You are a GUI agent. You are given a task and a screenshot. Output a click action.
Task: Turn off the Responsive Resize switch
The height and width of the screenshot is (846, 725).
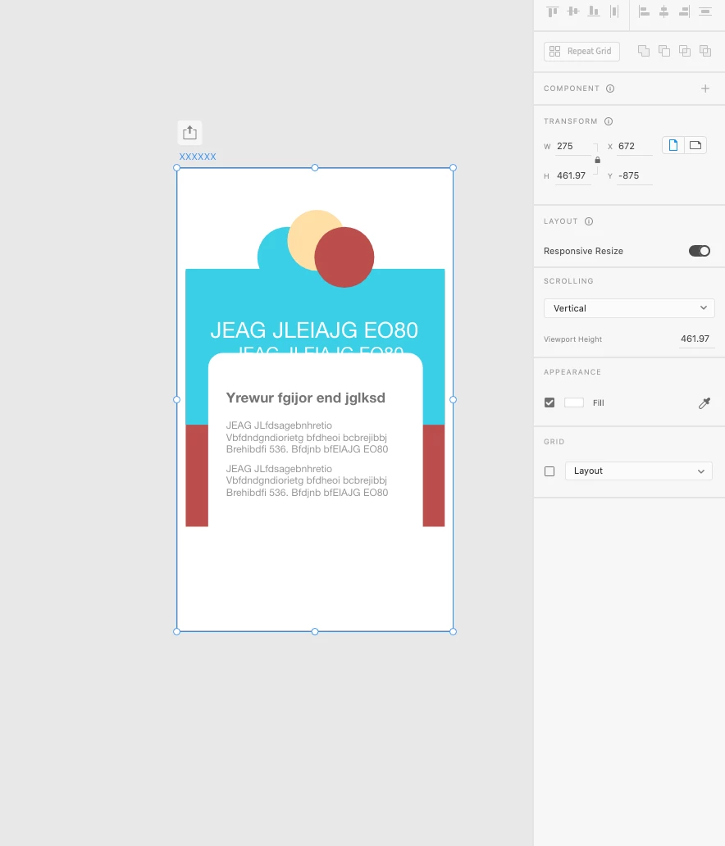[700, 251]
